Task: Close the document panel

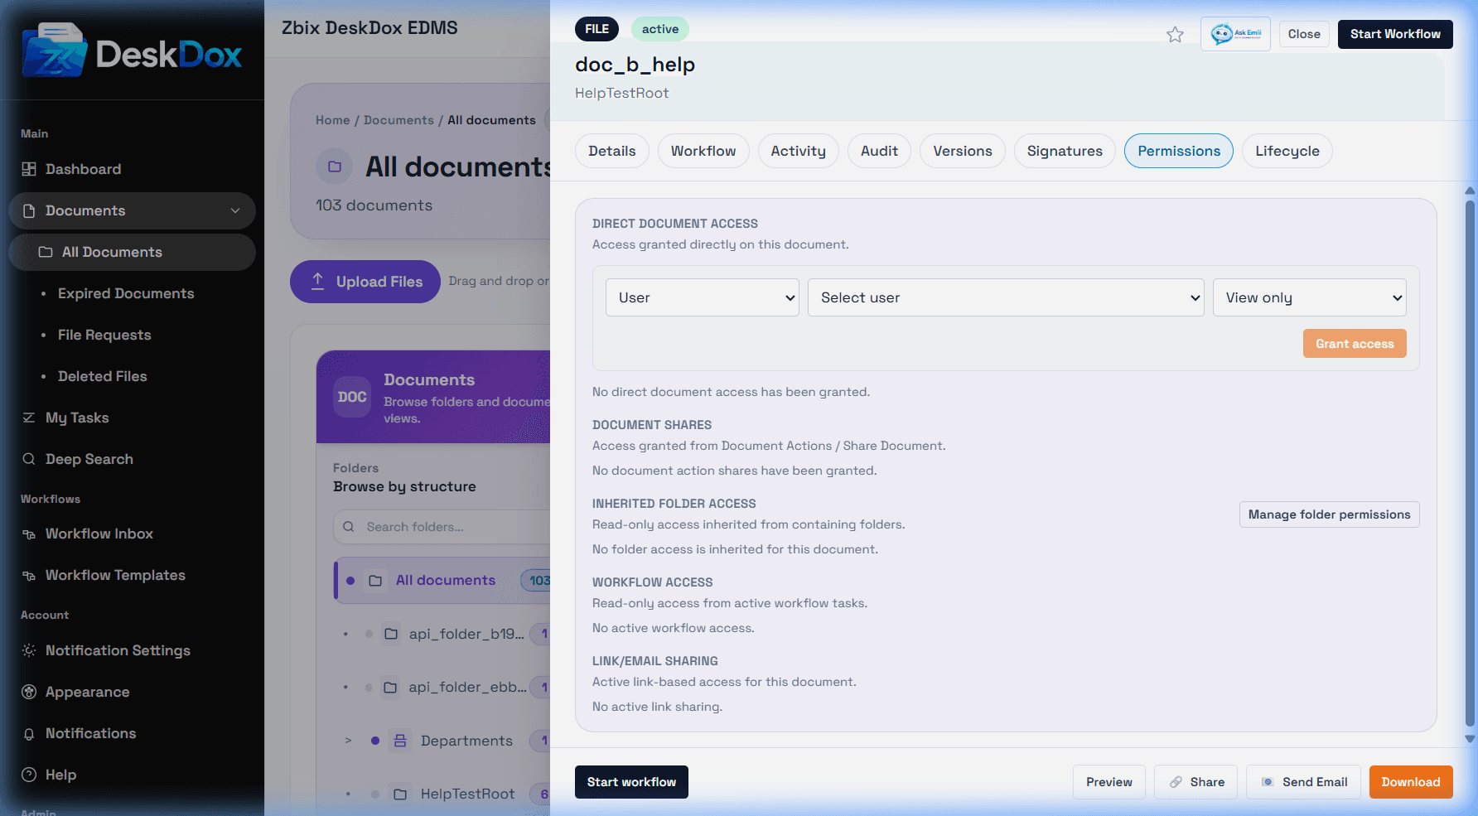Action: [x=1304, y=34]
